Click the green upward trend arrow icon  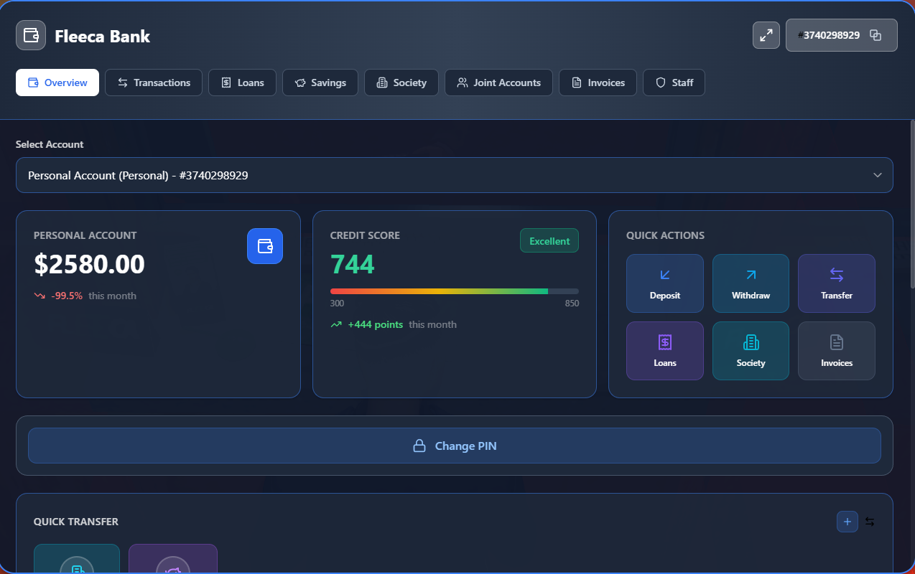(x=336, y=324)
